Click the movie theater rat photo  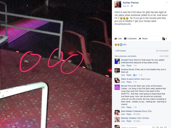click(x=56, y=64)
